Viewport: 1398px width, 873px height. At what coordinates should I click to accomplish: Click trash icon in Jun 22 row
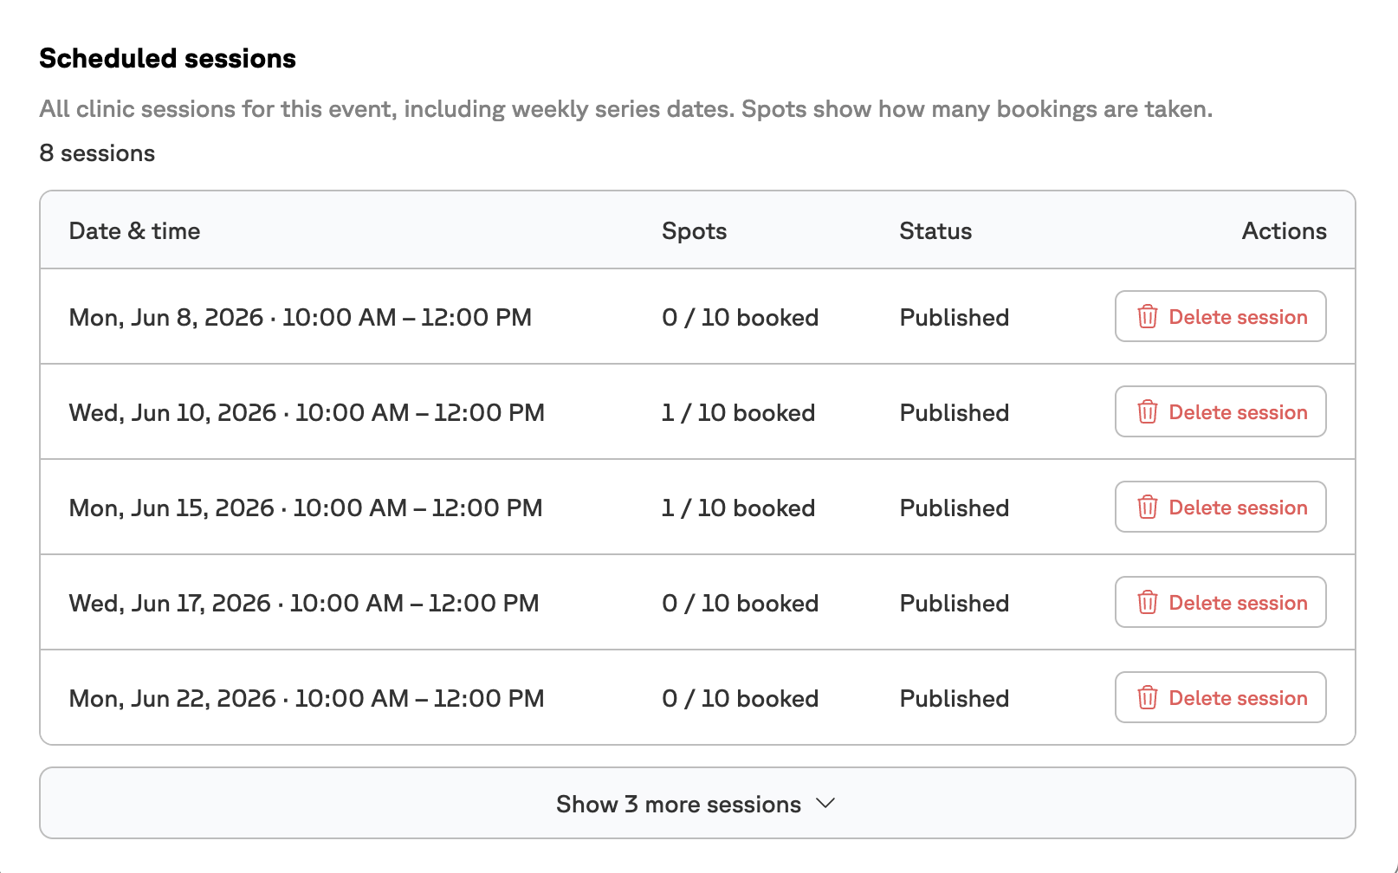[1147, 698]
